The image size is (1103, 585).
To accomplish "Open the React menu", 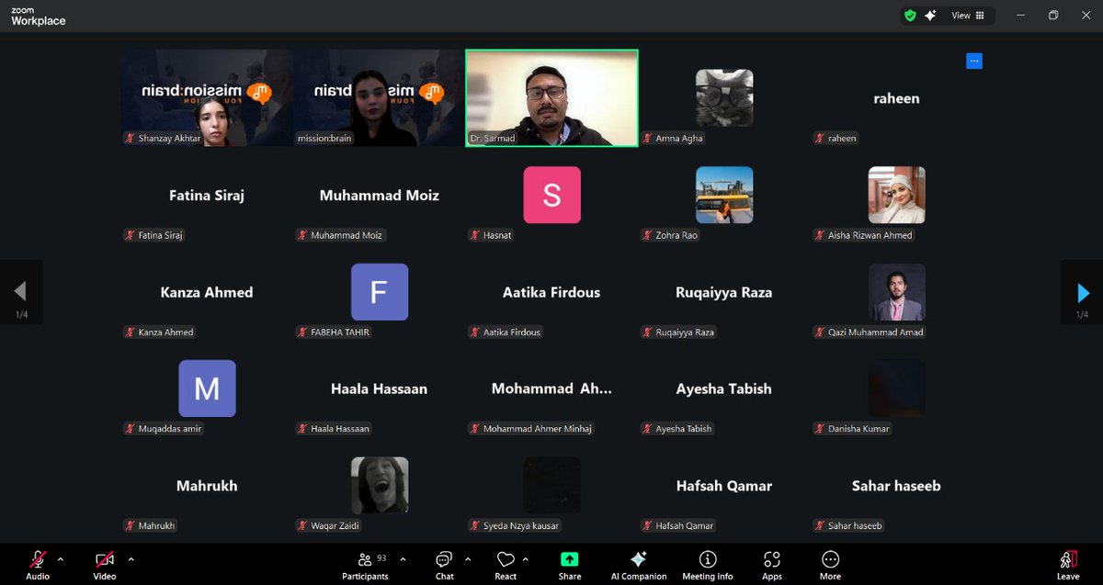I will pos(506,565).
